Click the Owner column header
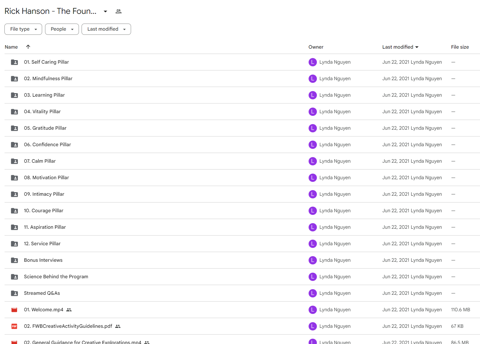Image resolution: width=480 pixels, height=344 pixels. [316, 47]
